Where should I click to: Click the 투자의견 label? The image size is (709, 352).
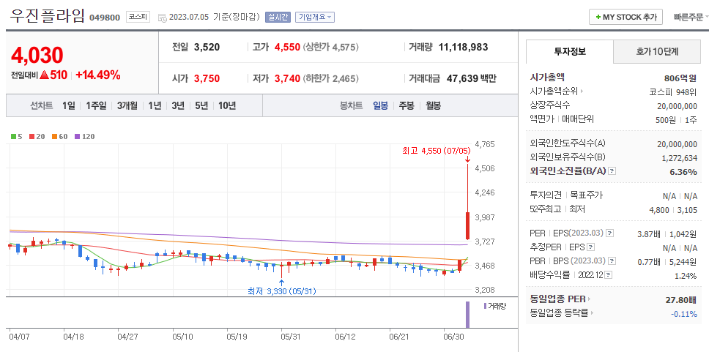tap(545, 195)
